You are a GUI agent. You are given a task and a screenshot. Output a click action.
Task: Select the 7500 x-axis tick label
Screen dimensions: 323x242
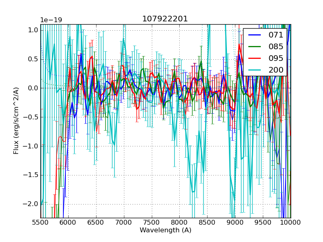point(152,222)
